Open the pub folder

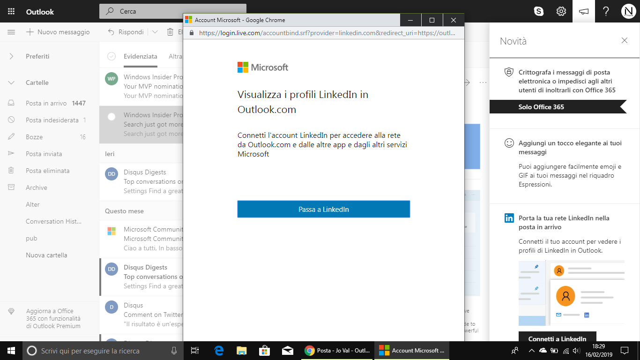tap(49, 238)
